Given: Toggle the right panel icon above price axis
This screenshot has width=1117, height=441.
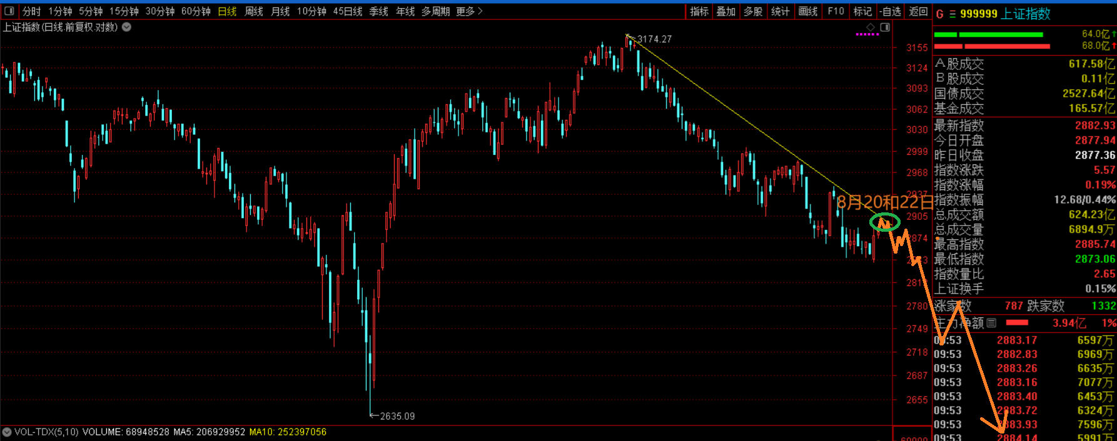Looking at the screenshot, I should [x=885, y=27].
